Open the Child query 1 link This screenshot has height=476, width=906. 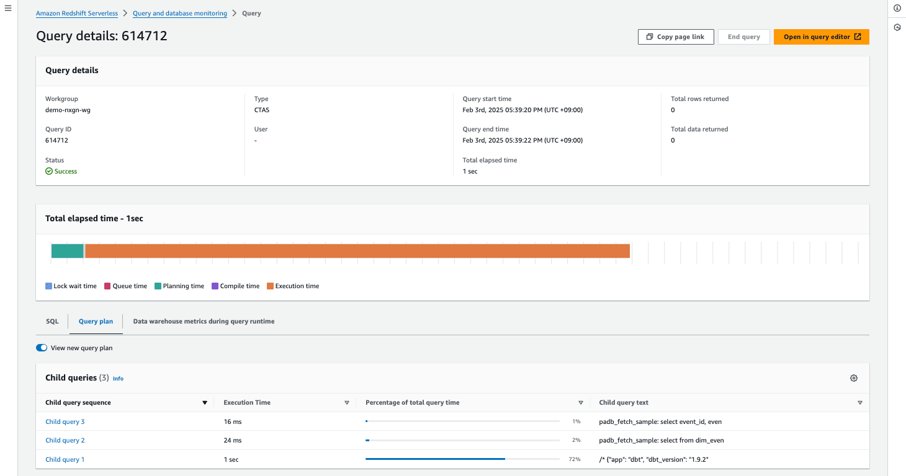pos(65,460)
